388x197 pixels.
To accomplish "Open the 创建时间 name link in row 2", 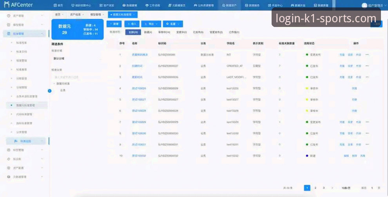I will 137,66.
